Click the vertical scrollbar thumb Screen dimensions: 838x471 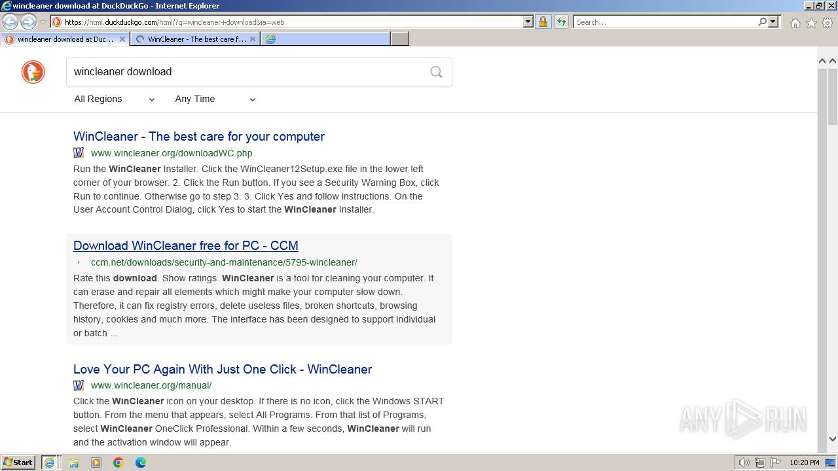tap(833, 96)
